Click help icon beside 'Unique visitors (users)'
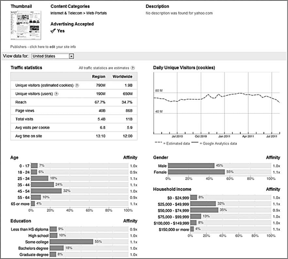 coord(57,94)
